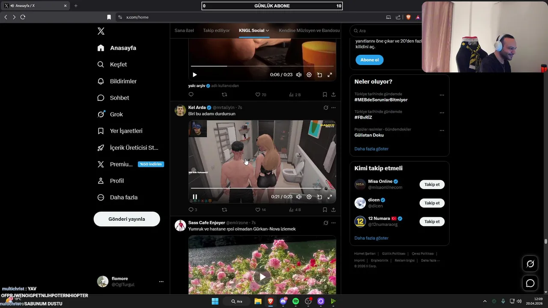548x308 pixels.
Task: Open Yer İşaretleri bookmarks
Action: (119, 131)
